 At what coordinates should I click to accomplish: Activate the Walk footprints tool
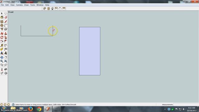point(2,73)
